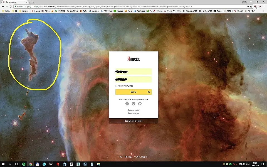Click the 'Помощь' footer link
Viewport: 267px width, 167px height.
coord(128,157)
